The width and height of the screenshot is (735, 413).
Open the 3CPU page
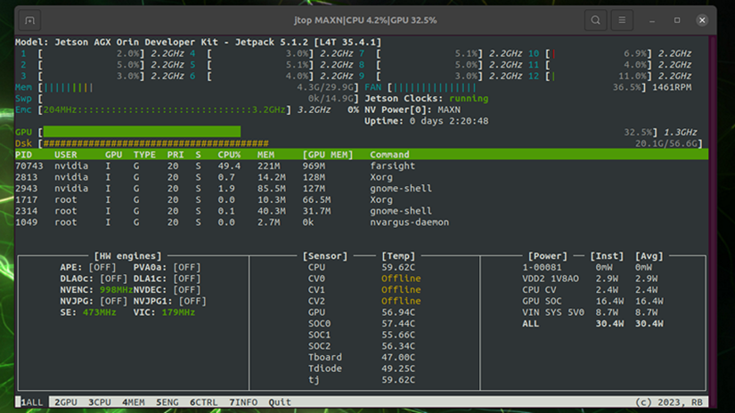[x=100, y=402]
